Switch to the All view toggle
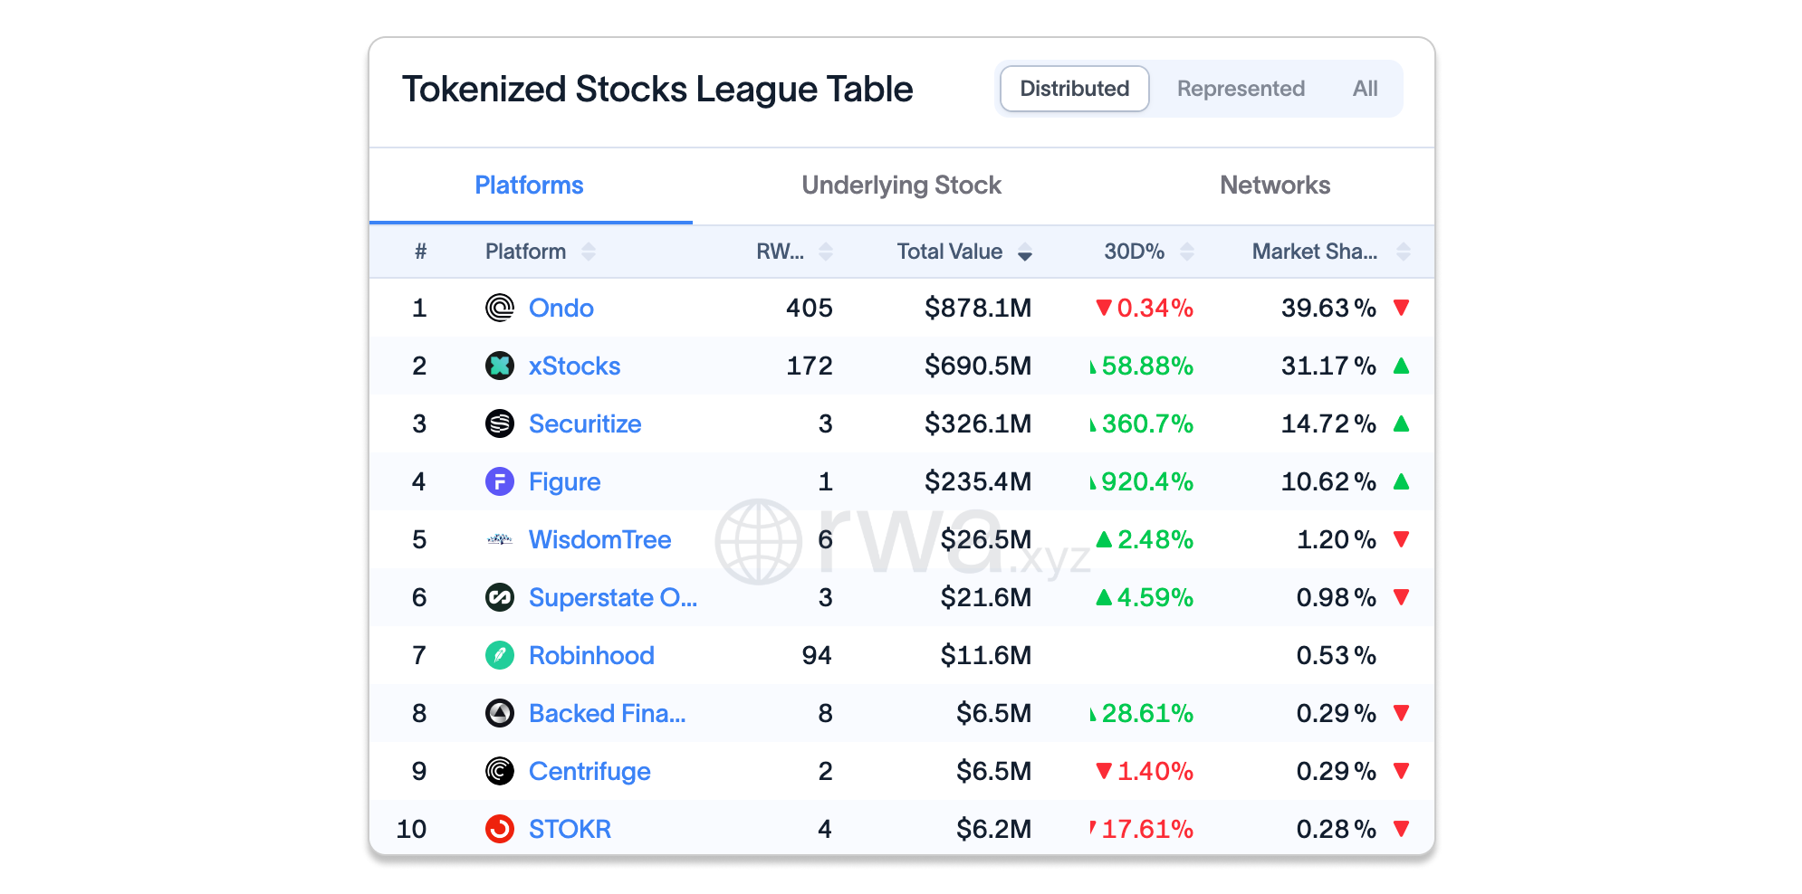 (1365, 89)
